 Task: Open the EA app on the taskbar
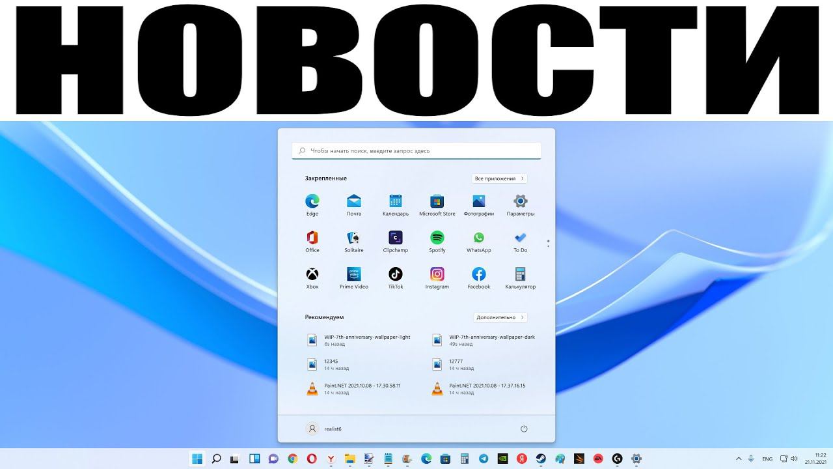coord(598,459)
